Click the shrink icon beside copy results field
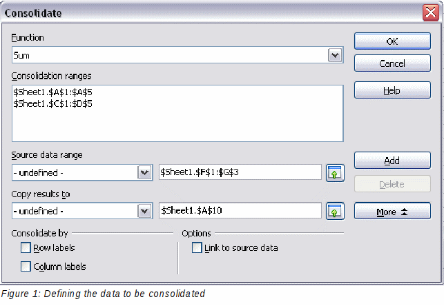 click(x=335, y=211)
